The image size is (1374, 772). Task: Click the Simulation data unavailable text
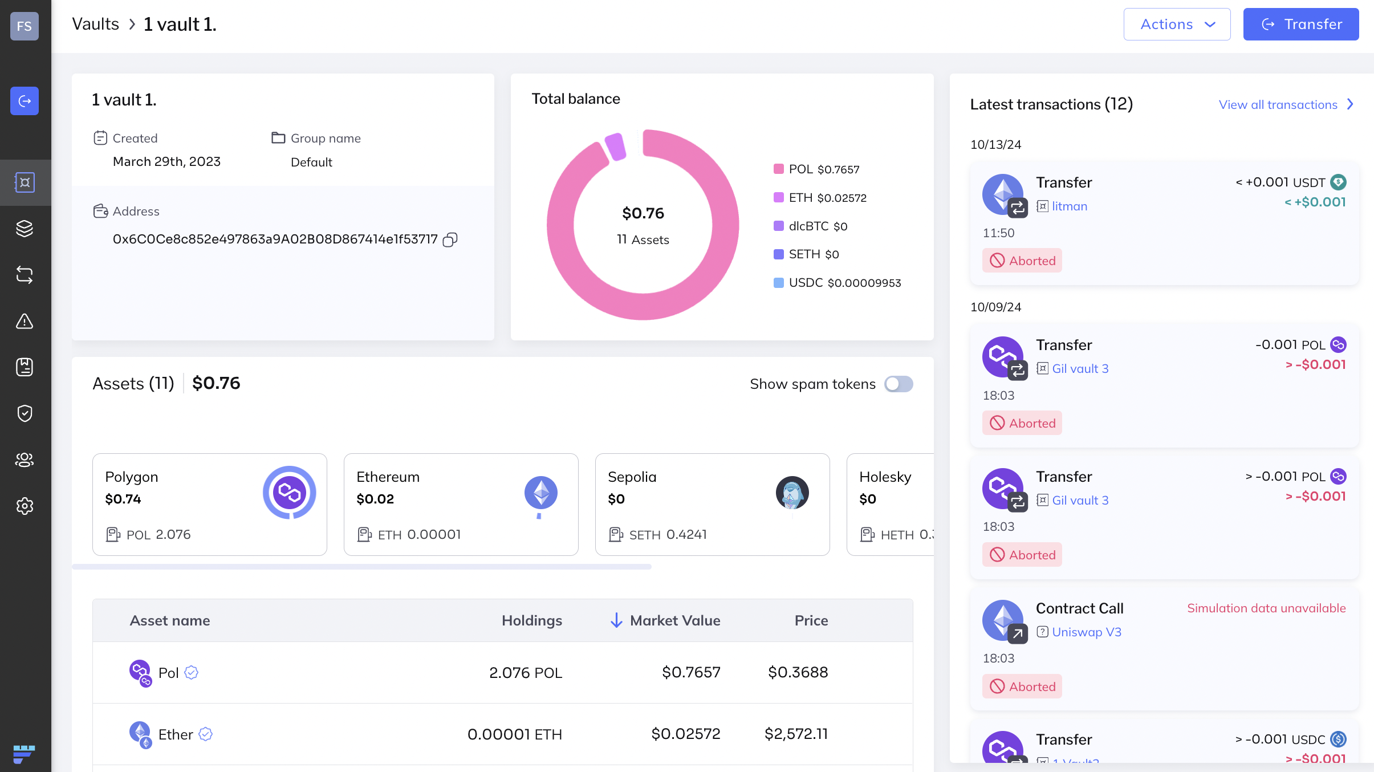pos(1266,608)
